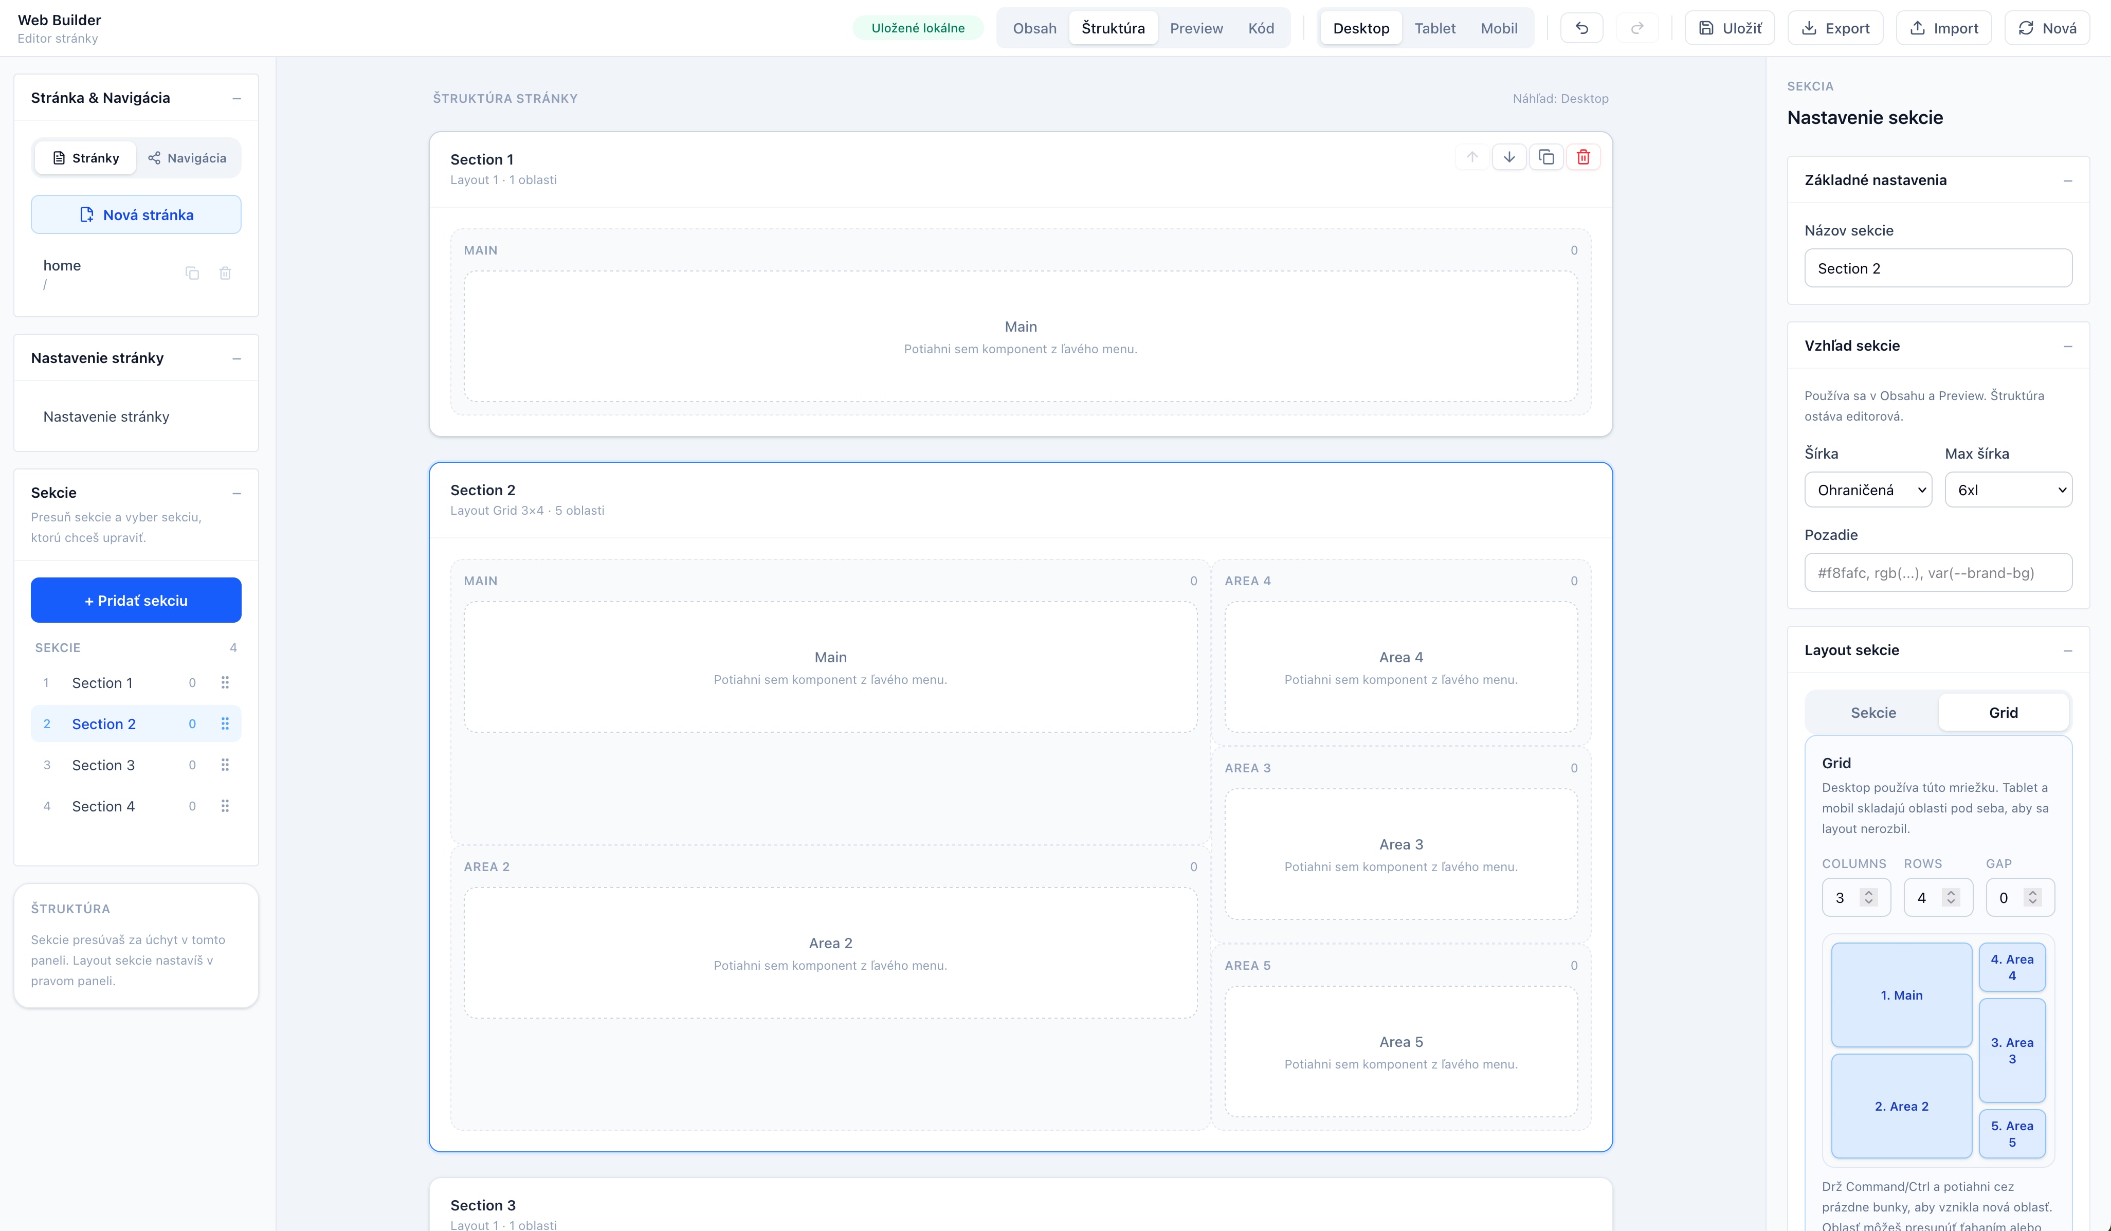Collapse the Sekcie sidebar panel
The width and height of the screenshot is (2111, 1231).
(236, 493)
